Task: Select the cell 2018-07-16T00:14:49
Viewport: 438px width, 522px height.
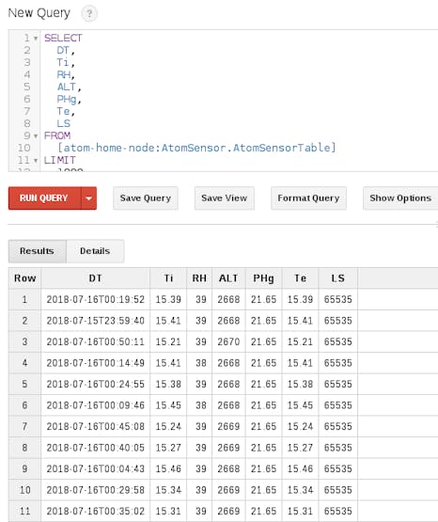Action: click(96, 363)
